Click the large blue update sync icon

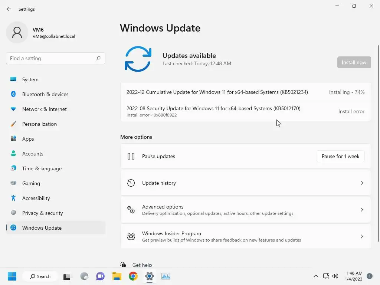coord(138,59)
